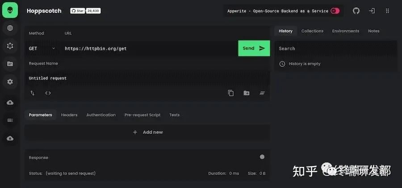Image resolution: width=402 pixels, height=188 pixels.
Task: Click the Status waiting to send request text
Action: tap(62, 173)
